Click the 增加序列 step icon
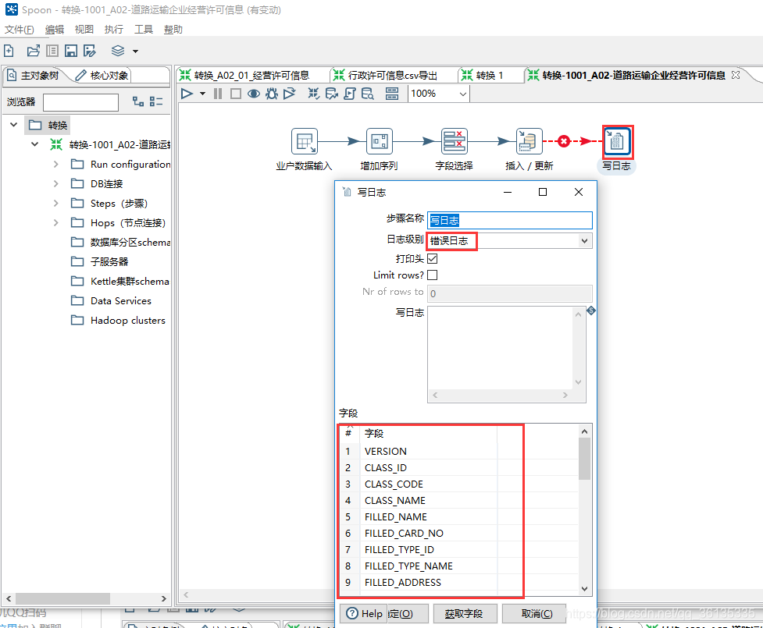This screenshot has height=628, width=763. click(379, 141)
